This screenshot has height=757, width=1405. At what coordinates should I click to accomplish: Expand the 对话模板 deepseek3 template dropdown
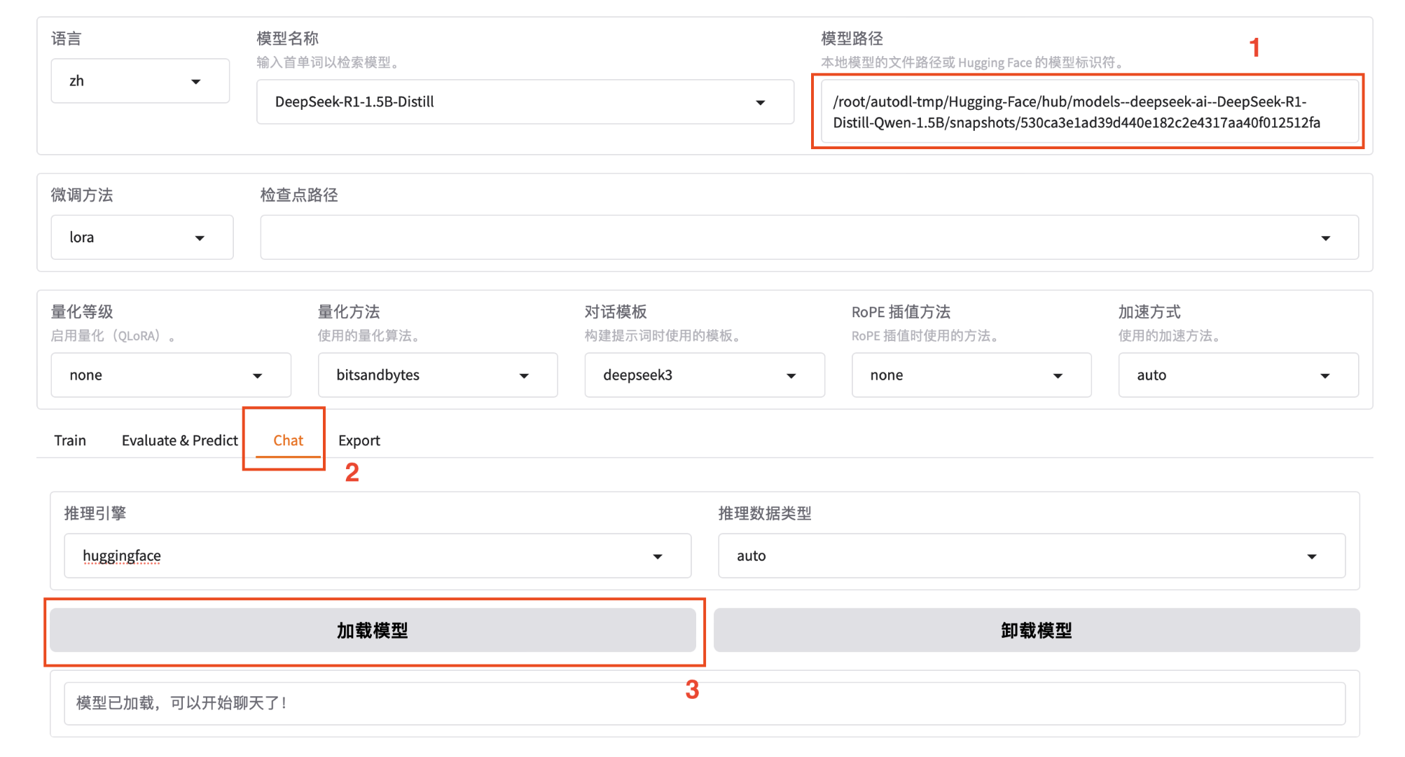point(704,375)
